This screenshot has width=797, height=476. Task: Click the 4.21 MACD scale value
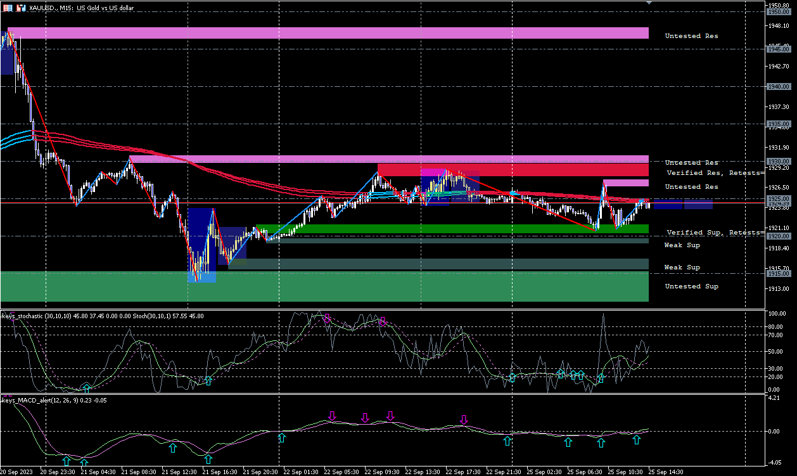(773, 398)
